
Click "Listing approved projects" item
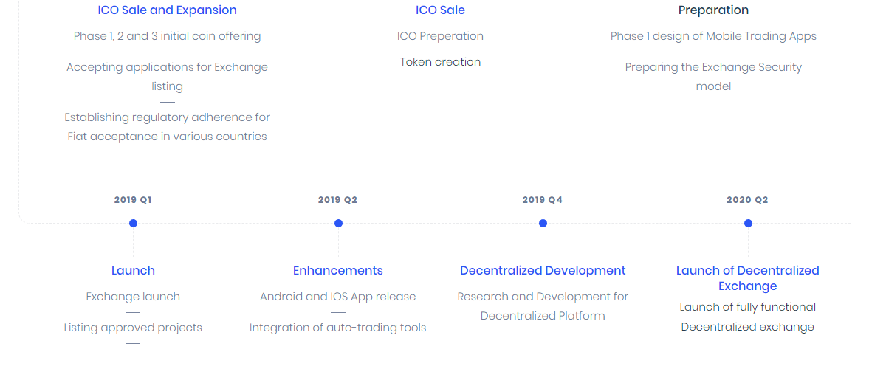[x=133, y=328]
